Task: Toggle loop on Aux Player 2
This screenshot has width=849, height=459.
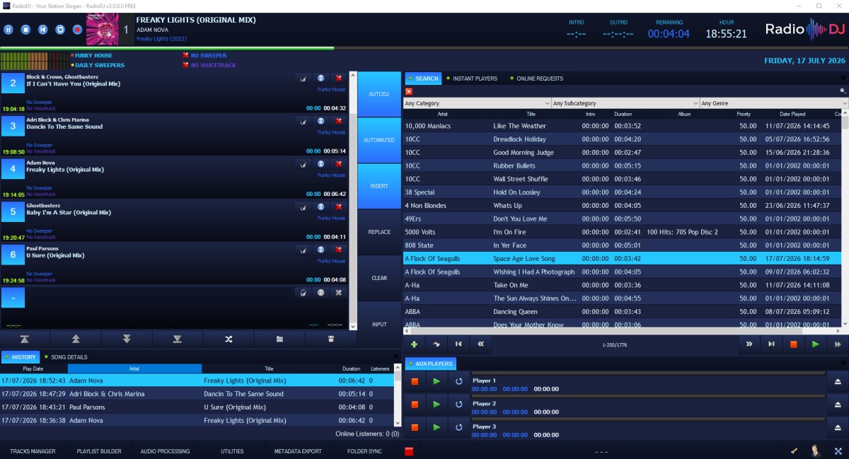Action: coord(458,404)
